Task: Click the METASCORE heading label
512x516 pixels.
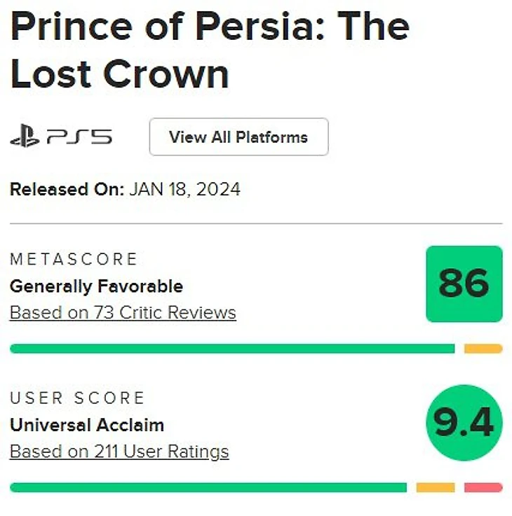Action: click(74, 259)
